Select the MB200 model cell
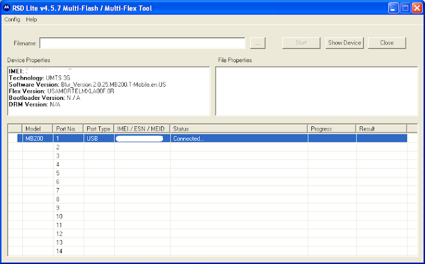 coord(37,138)
